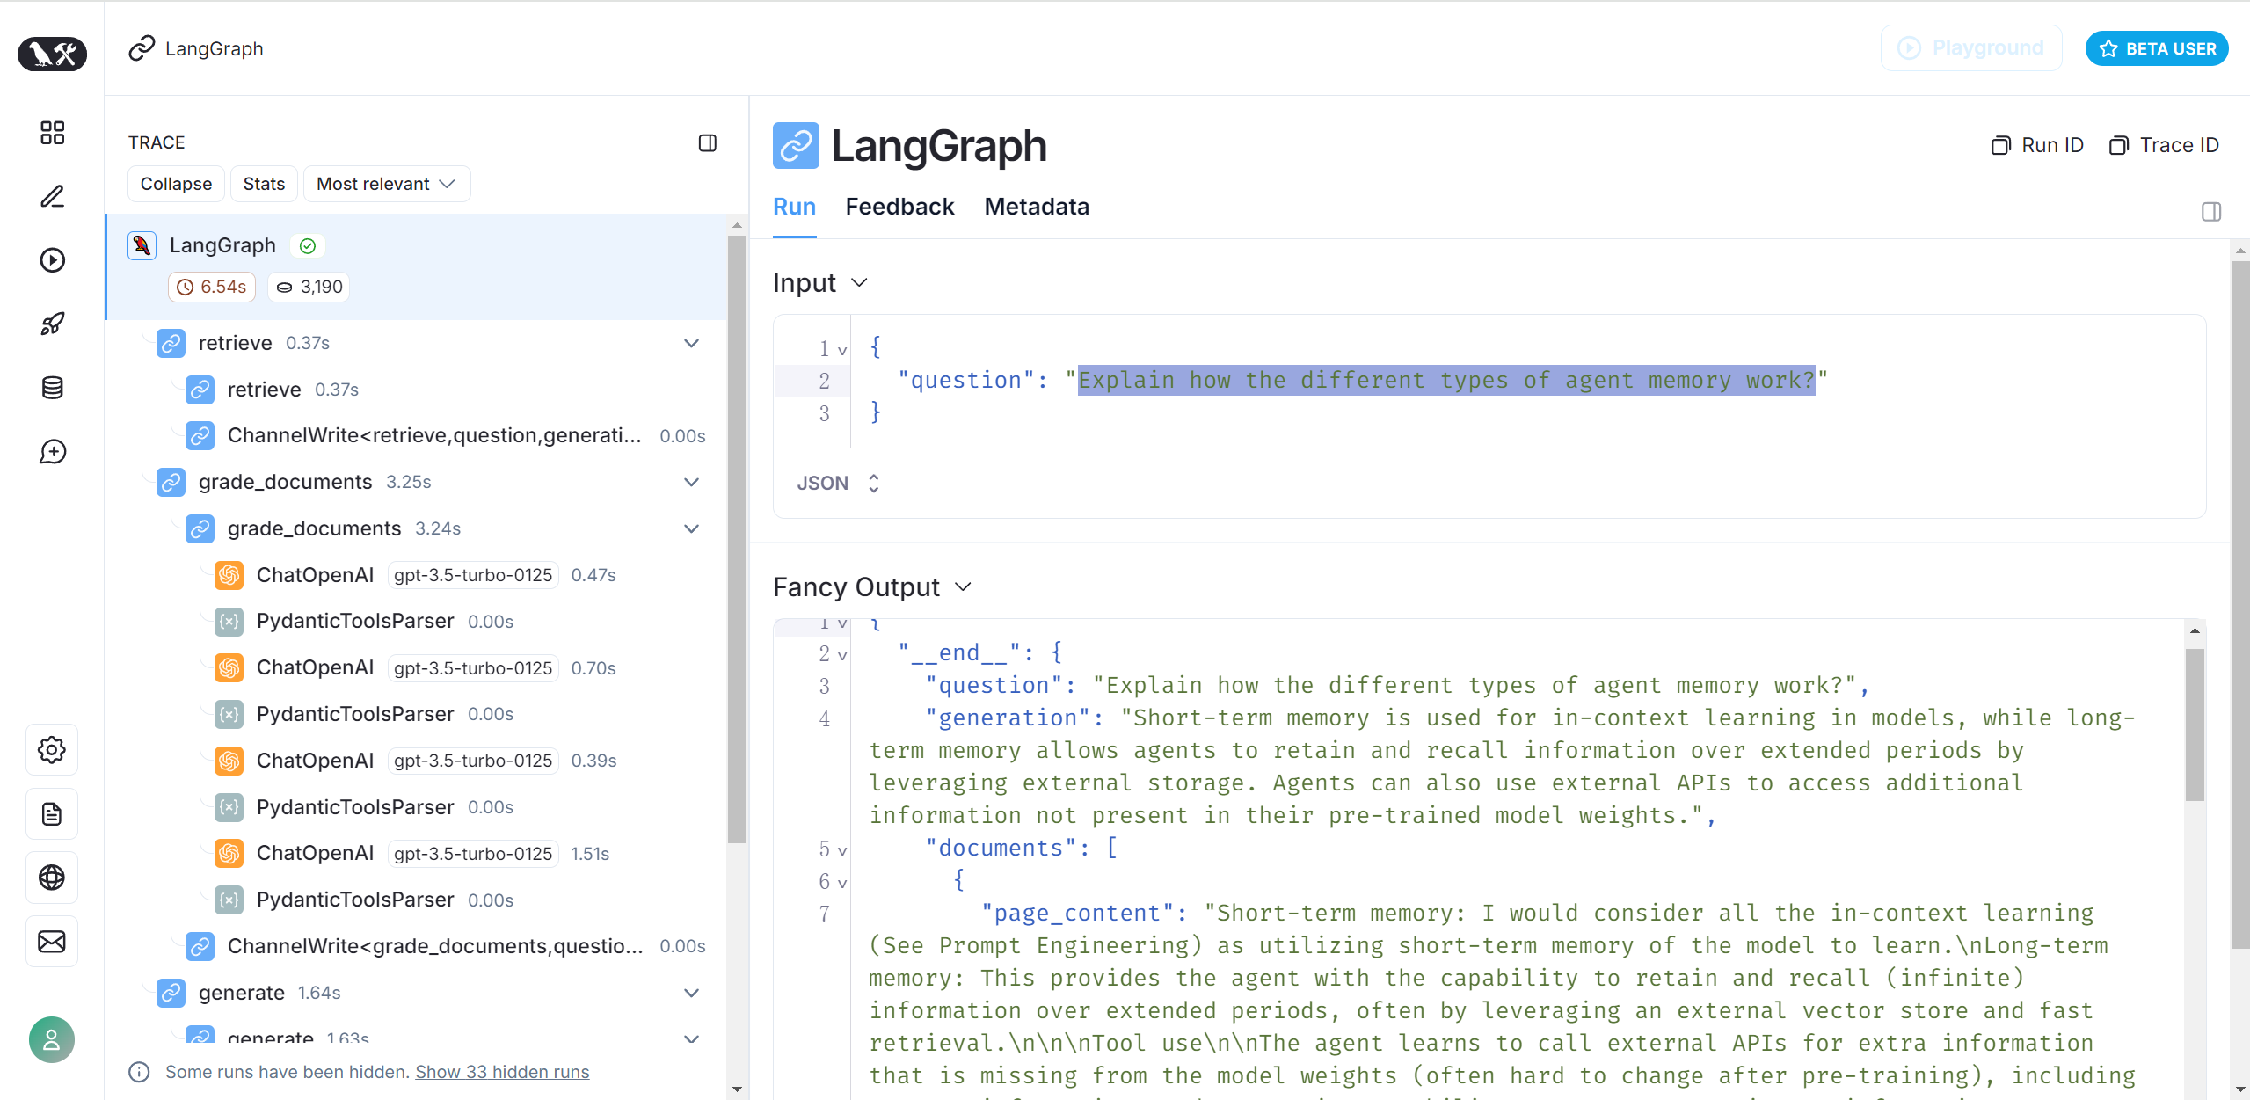Click the generate 1.64s chain icon
Screen dimensions: 2250x1100
click(x=171, y=993)
